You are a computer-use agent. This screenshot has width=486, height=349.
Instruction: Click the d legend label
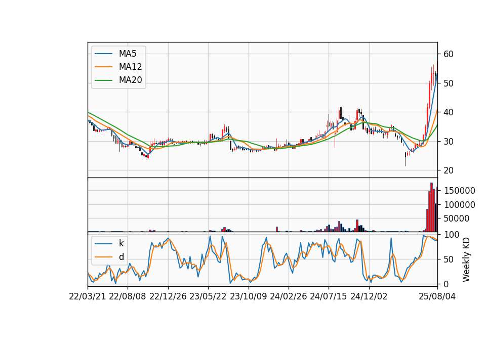[121, 257]
